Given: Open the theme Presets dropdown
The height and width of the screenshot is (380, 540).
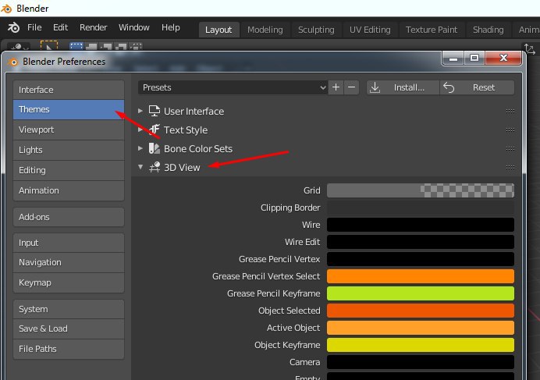Looking at the screenshot, I should [233, 87].
